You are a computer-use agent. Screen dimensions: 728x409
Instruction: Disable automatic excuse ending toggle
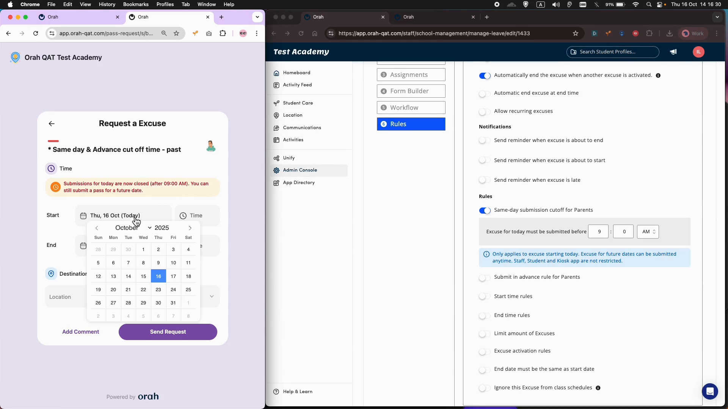(485, 76)
